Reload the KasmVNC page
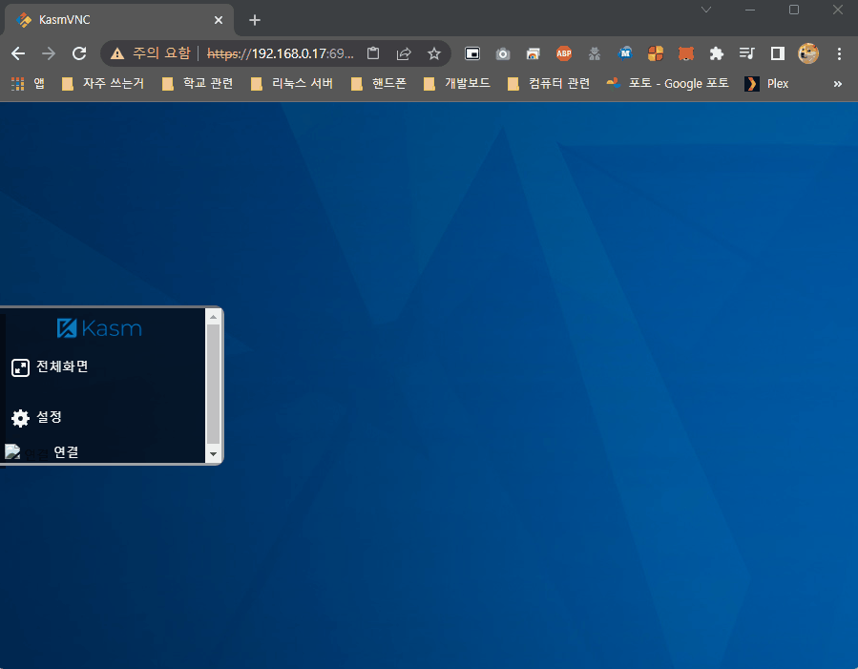Viewport: 858px width, 669px height. 79,53
